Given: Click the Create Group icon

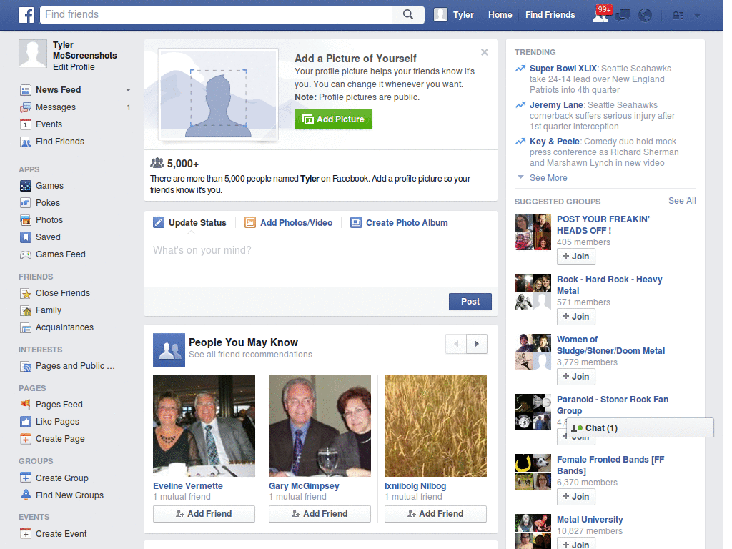Looking at the screenshot, I should coord(26,478).
